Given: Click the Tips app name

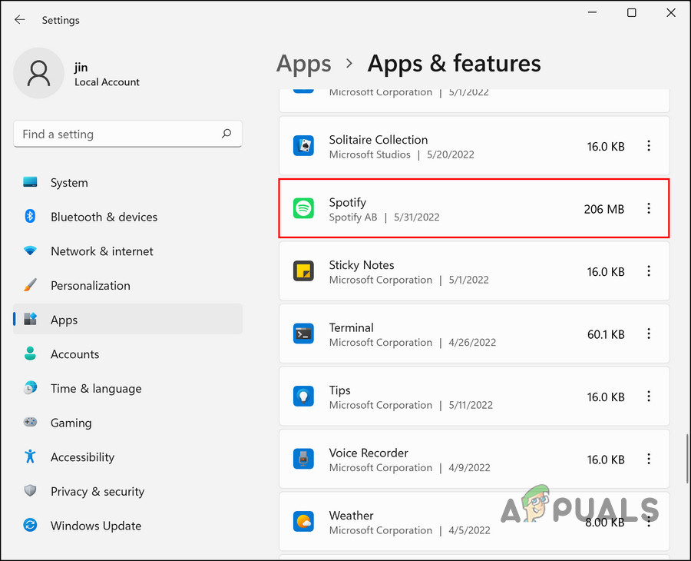Looking at the screenshot, I should pos(340,390).
